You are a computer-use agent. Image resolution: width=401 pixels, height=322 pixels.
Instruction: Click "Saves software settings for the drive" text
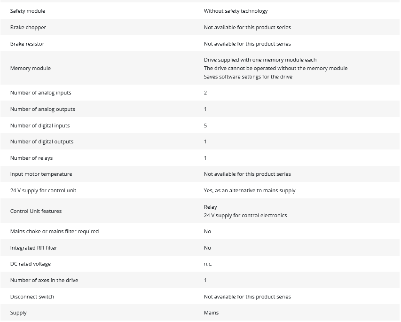point(248,77)
